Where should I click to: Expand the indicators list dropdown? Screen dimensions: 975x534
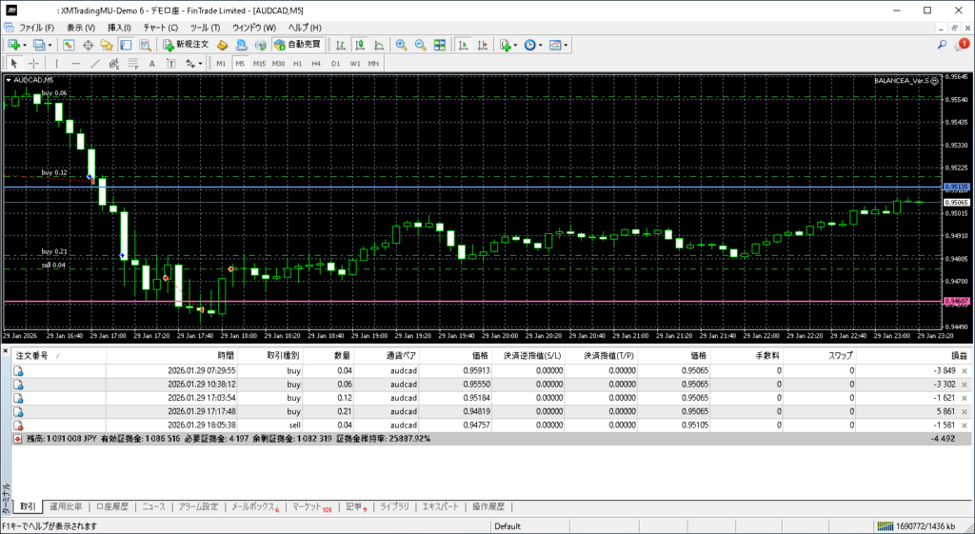pyautogui.click(x=515, y=45)
